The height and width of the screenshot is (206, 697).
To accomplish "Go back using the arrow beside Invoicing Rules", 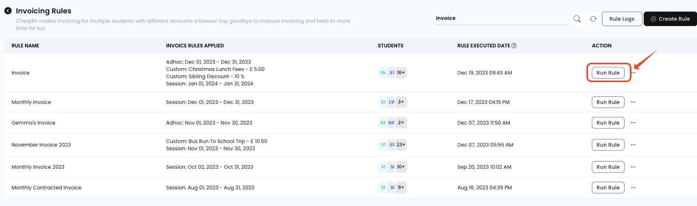I will click(x=8, y=11).
